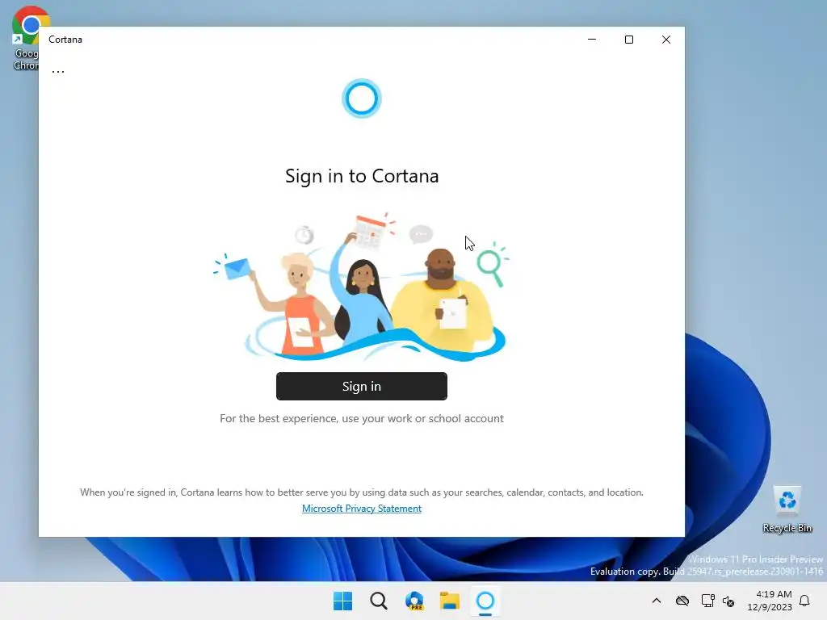The height and width of the screenshot is (620, 827).
Task: Open File Explorer from the taskbar
Action: (x=450, y=601)
